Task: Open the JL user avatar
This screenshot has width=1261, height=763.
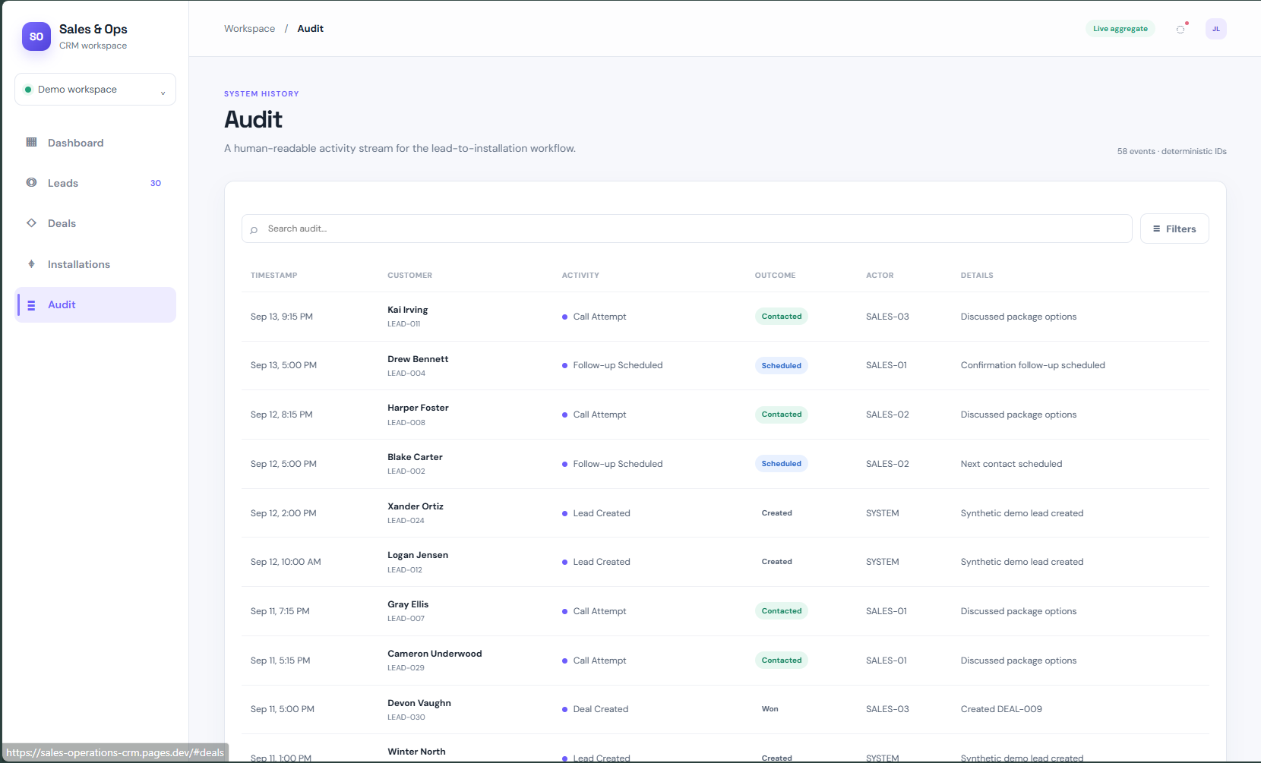Action: point(1215,29)
